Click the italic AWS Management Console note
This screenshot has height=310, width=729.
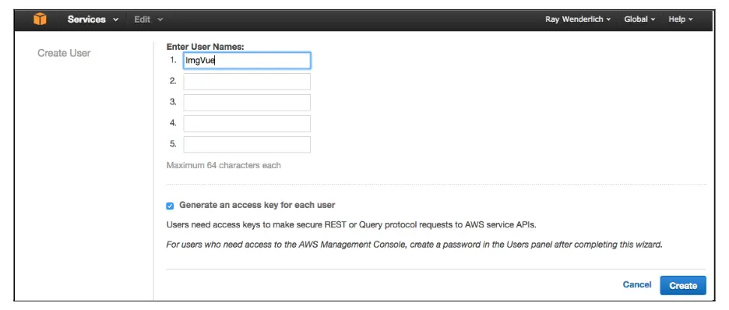(x=414, y=245)
